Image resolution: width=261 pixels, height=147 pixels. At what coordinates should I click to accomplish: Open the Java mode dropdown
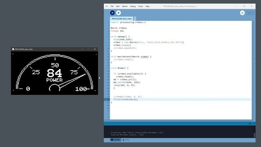(x=250, y=13)
